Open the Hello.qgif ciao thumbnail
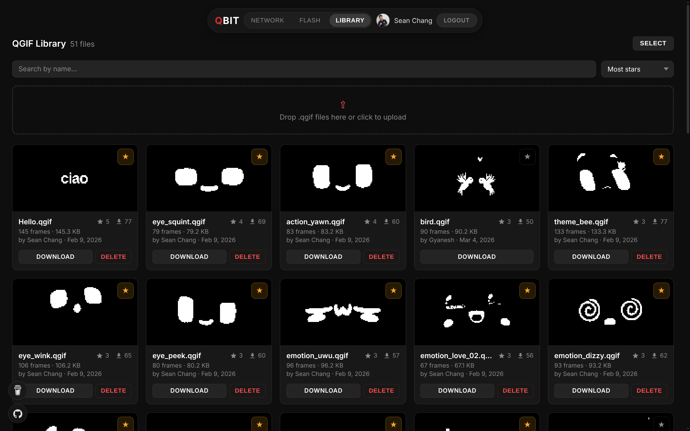Image resolution: width=690 pixels, height=431 pixels. (75, 178)
